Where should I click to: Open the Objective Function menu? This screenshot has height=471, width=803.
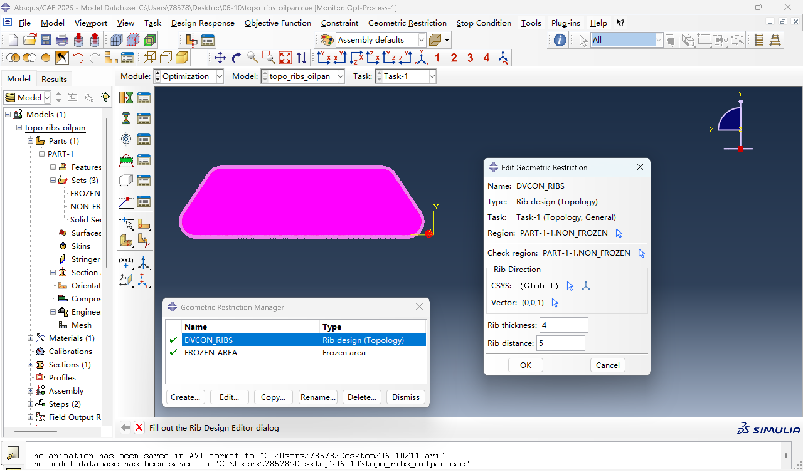tap(278, 23)
